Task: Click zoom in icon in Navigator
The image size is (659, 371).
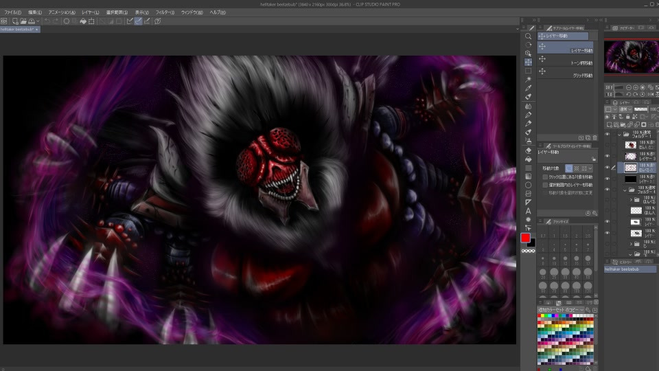Action: tap(636, 87)
